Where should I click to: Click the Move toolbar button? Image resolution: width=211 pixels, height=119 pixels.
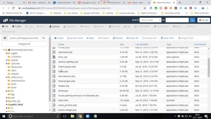click(41, 26)
